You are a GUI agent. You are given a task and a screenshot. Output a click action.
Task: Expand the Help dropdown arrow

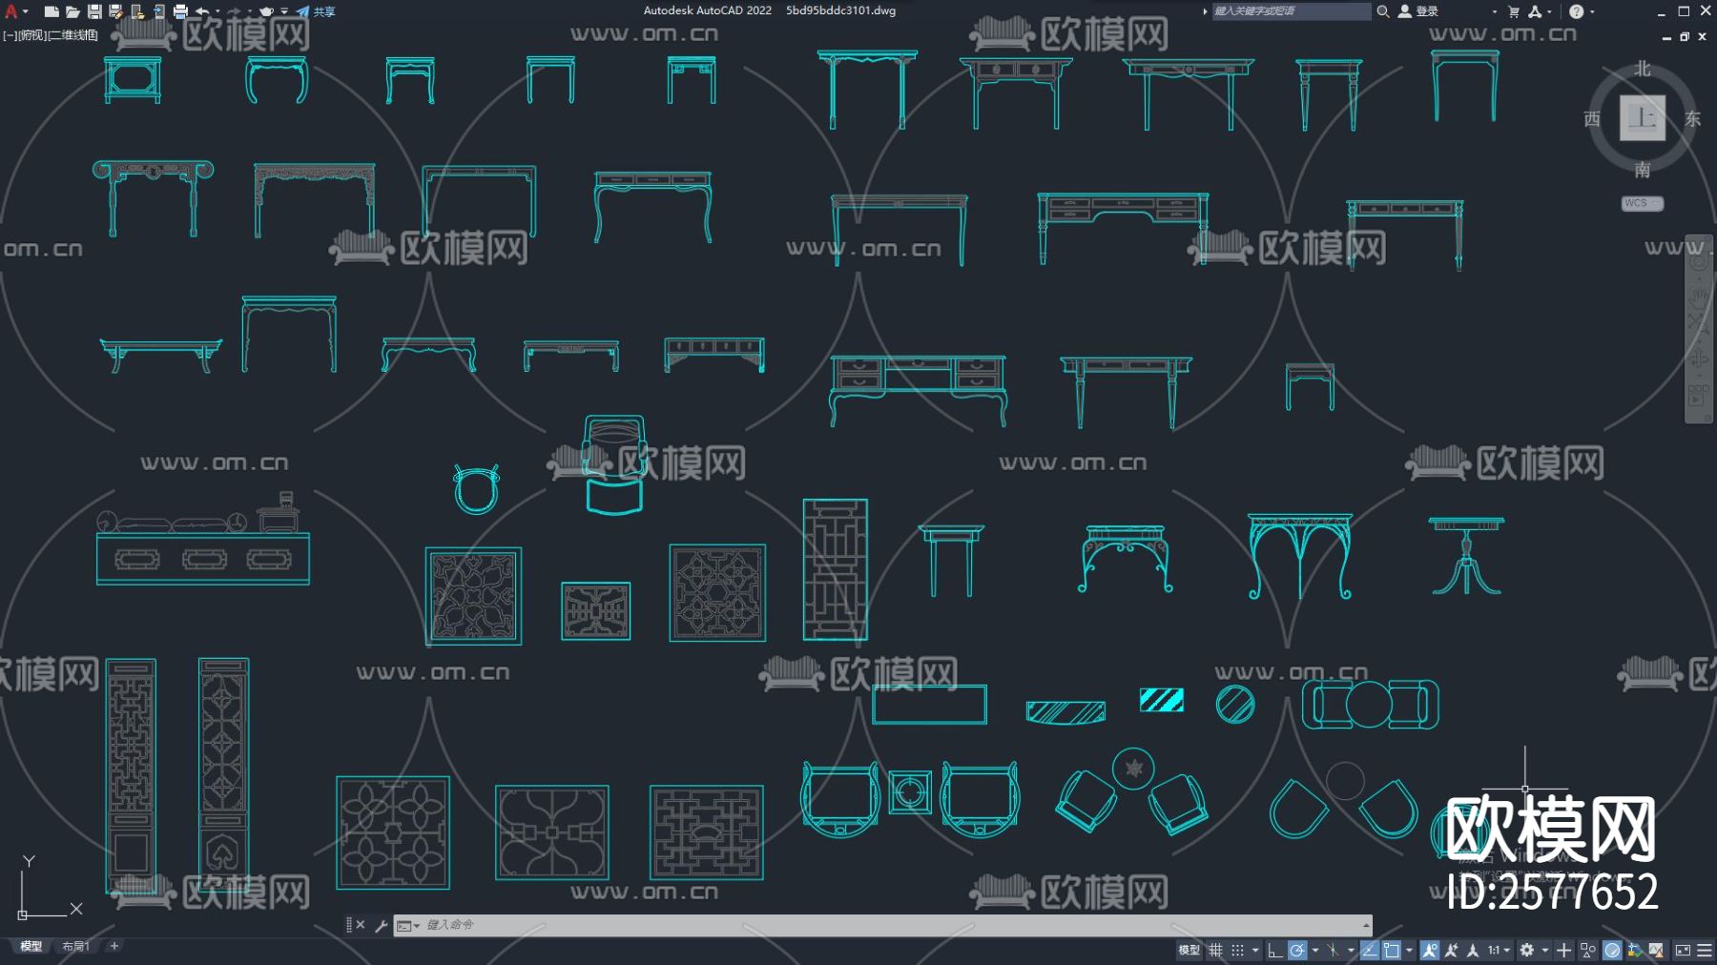point(1591,11)
